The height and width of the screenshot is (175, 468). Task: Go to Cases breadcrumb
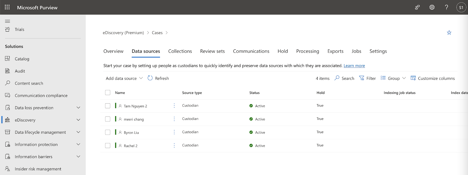pyautogui.click(x=157, y=32)
